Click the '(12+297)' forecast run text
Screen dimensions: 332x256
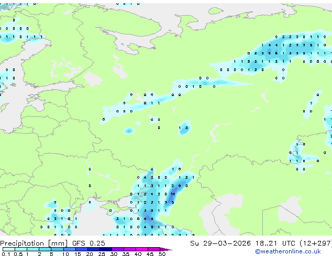coord(316,243)
